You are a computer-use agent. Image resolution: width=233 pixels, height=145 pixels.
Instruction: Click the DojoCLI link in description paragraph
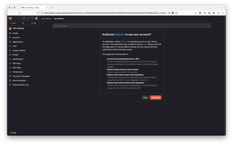click(x=123, y=41)
